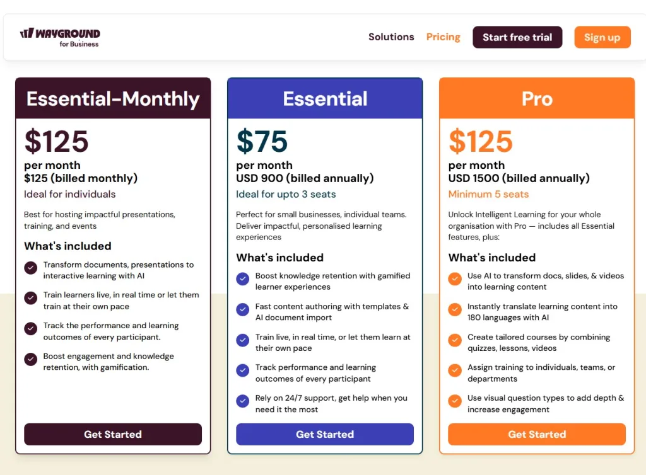646x475 pixels.
Task: Get Started with Essential-Monthly plan
Action: point(113,434)
